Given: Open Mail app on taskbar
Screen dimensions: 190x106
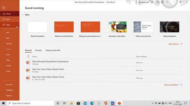Looking at the screenshot, I should coord(85,103).
